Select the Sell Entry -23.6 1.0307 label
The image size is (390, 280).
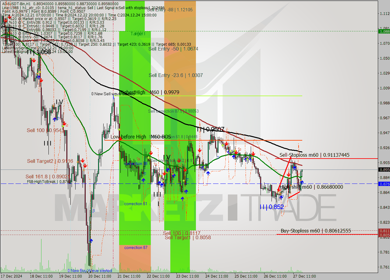coord(175,75)
